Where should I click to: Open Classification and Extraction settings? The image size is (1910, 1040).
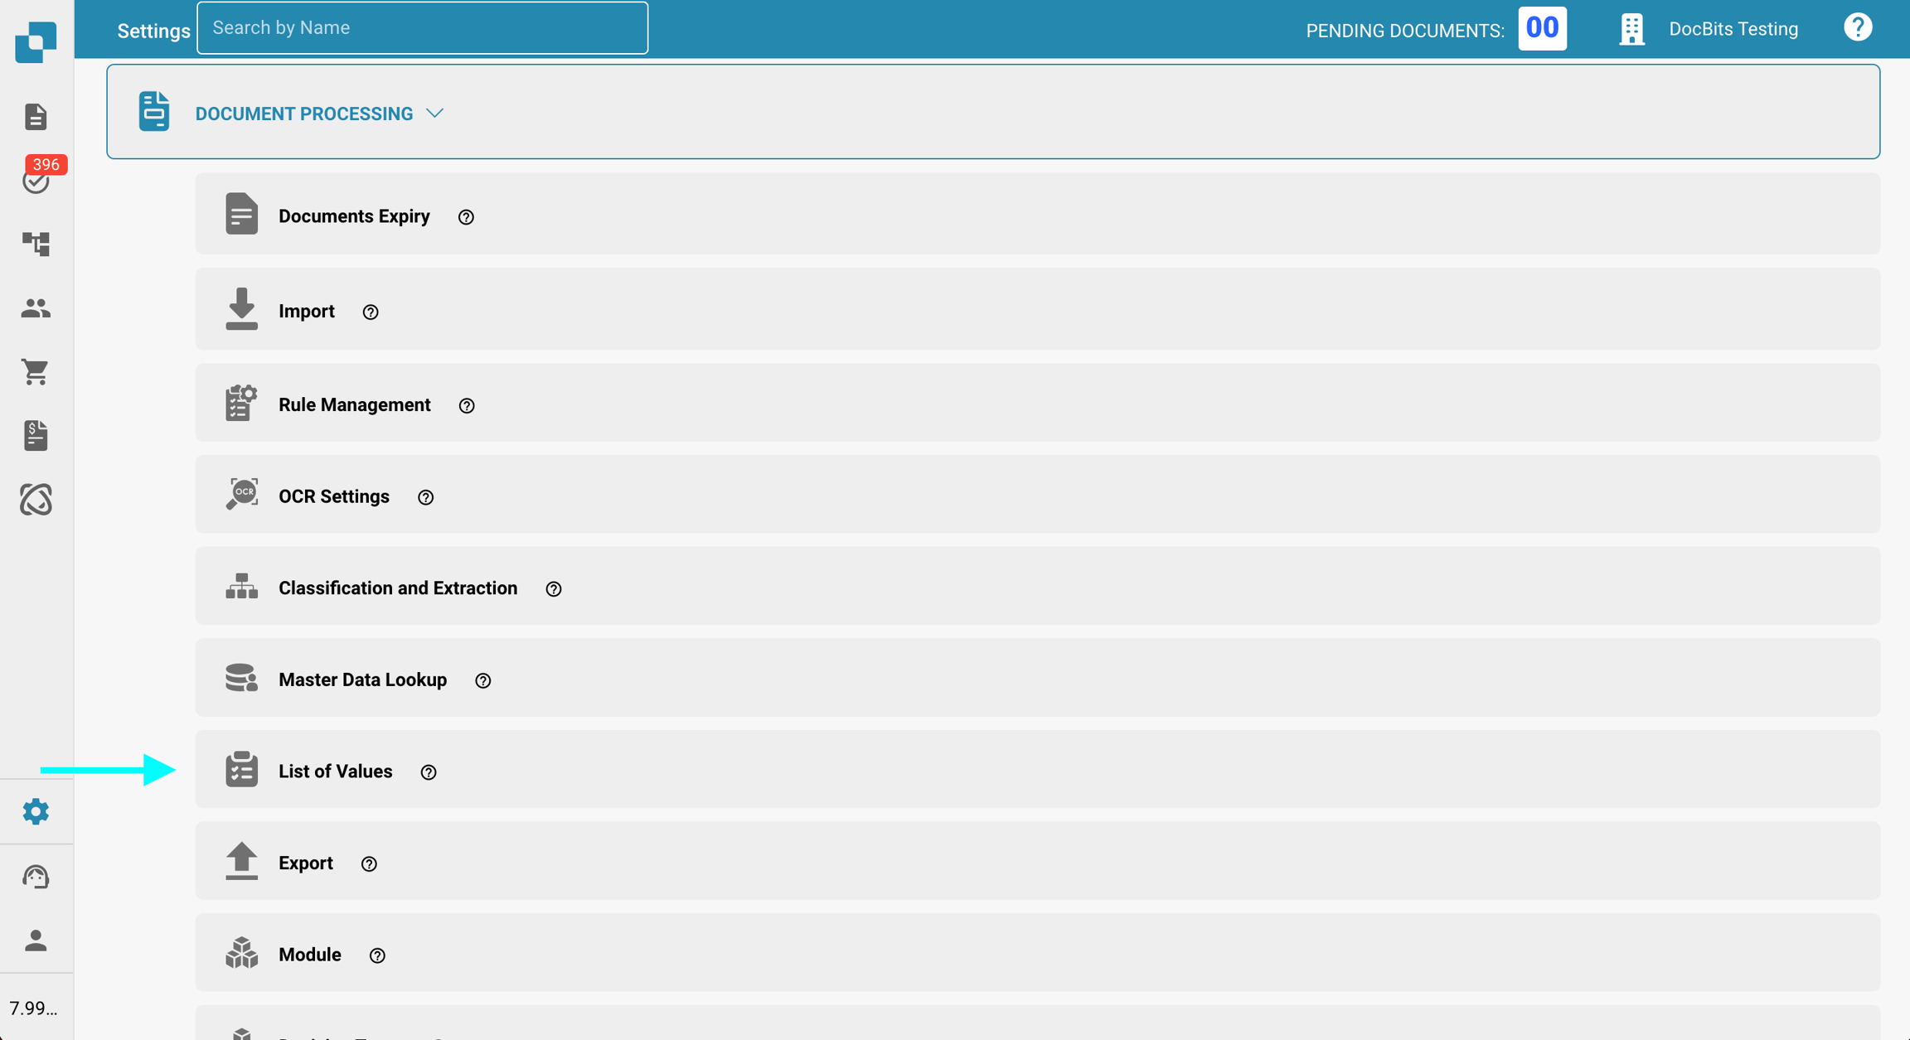398,588
